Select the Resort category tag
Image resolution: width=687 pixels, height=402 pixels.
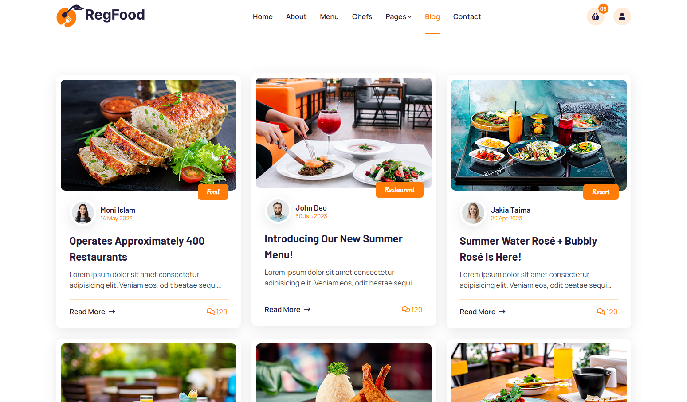[601, 192]
